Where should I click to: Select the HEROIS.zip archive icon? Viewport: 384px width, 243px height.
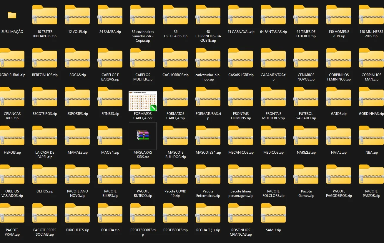click(12, 135)
